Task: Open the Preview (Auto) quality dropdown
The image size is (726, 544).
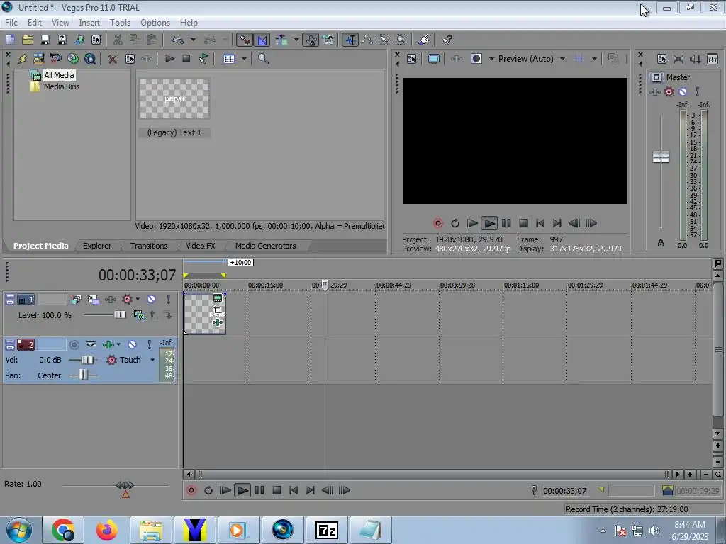Action: (x=562, y=59)
